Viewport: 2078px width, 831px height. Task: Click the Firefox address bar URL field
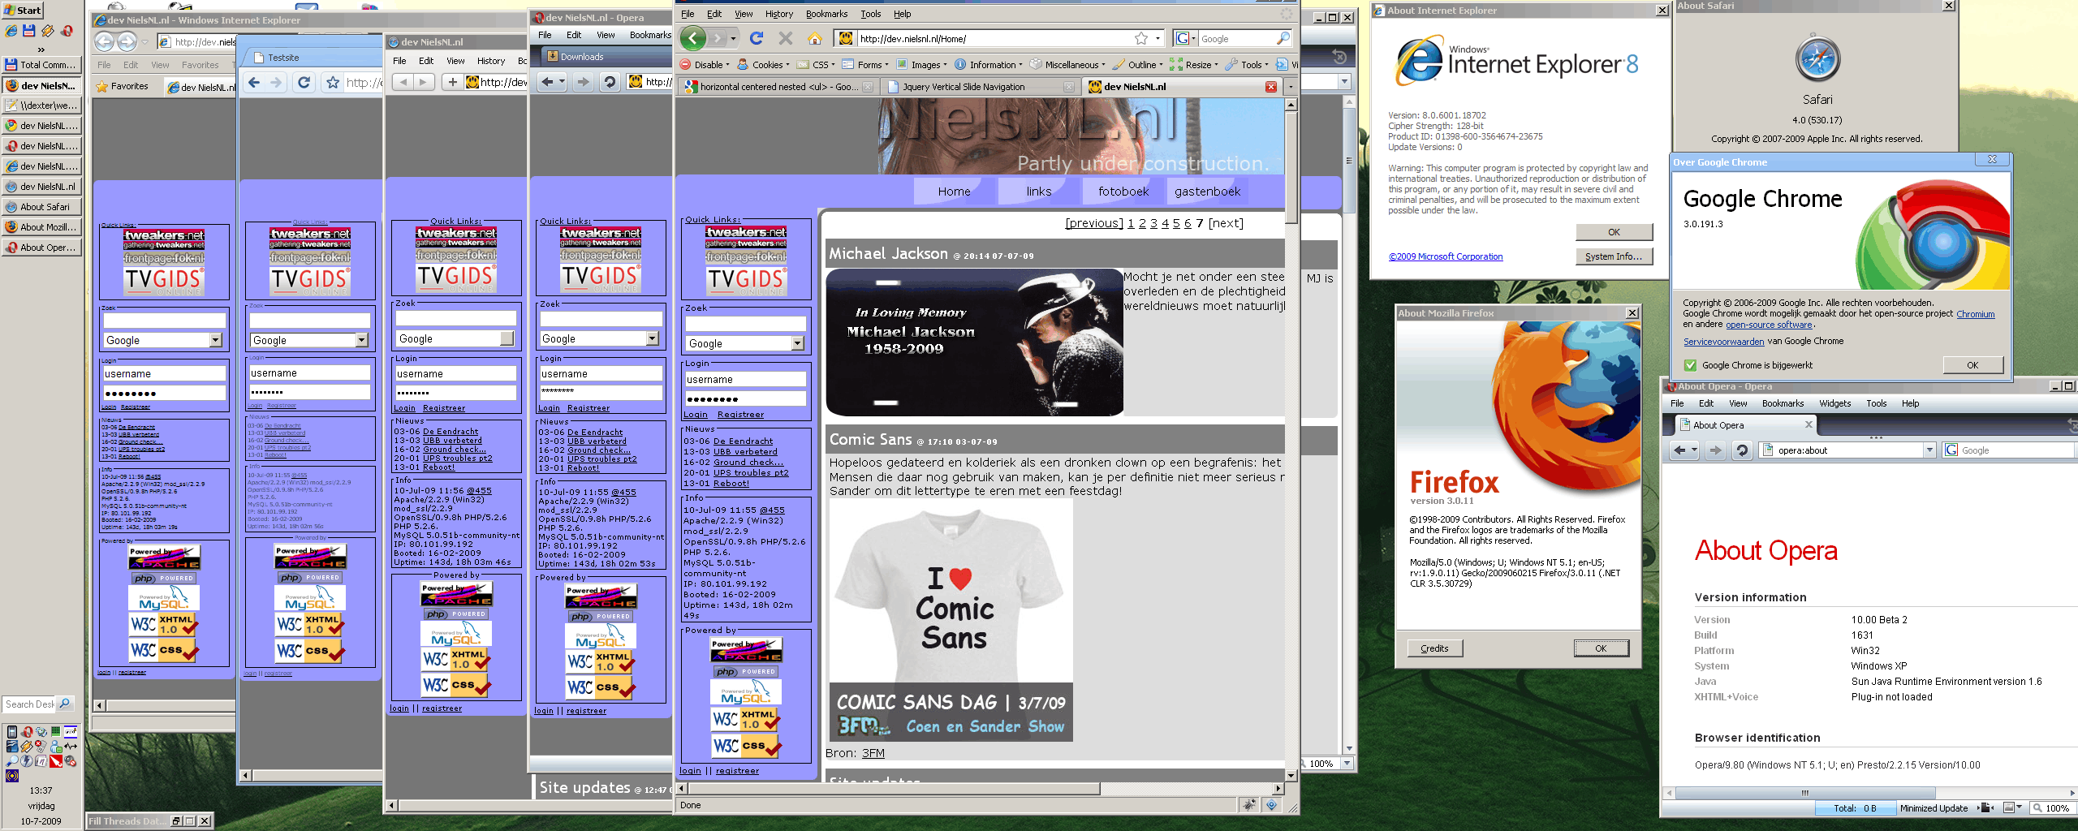pos(993,38)
